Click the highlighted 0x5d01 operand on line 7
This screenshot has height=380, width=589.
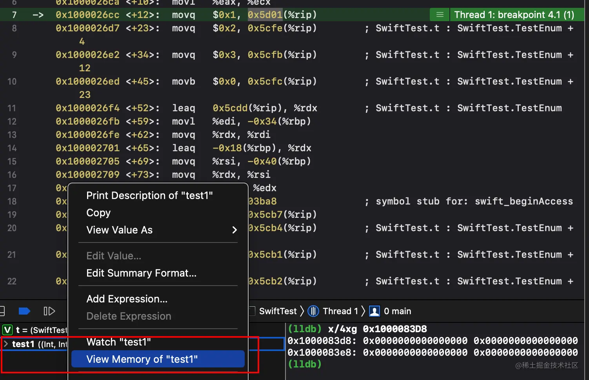[x=265, y=15]
